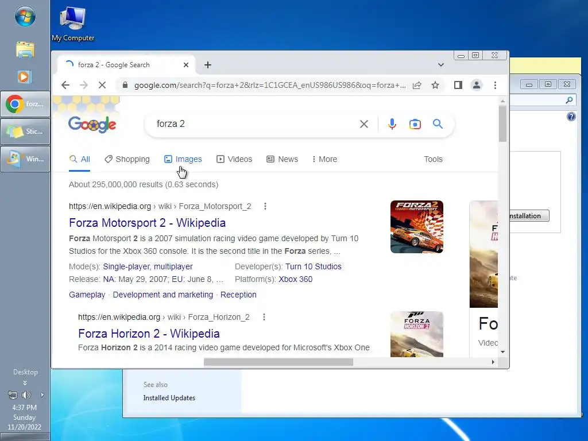Open Forza Horizon 2 - Wikipedia link
The height and width of the screenshot is (441, 588).
coord(149,334)
